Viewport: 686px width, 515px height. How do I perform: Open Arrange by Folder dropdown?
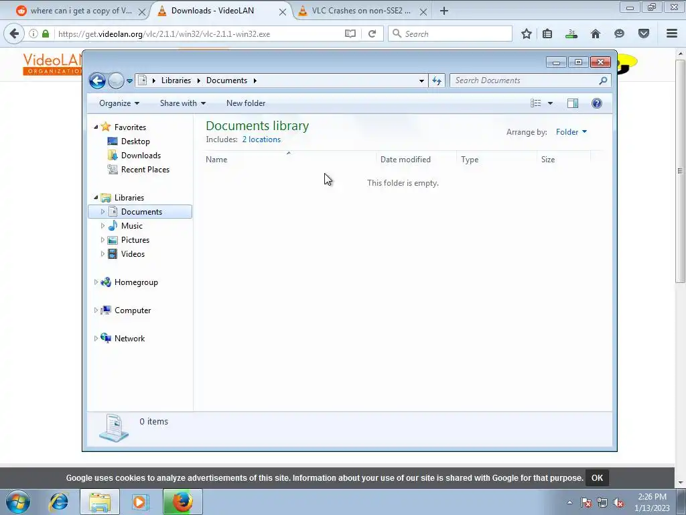point(571,132)
